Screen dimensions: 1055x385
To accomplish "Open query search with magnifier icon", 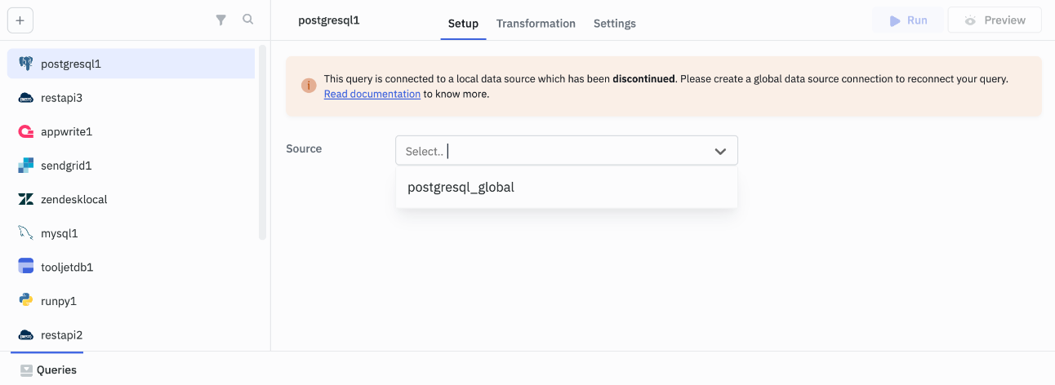I will pos(248,20).
